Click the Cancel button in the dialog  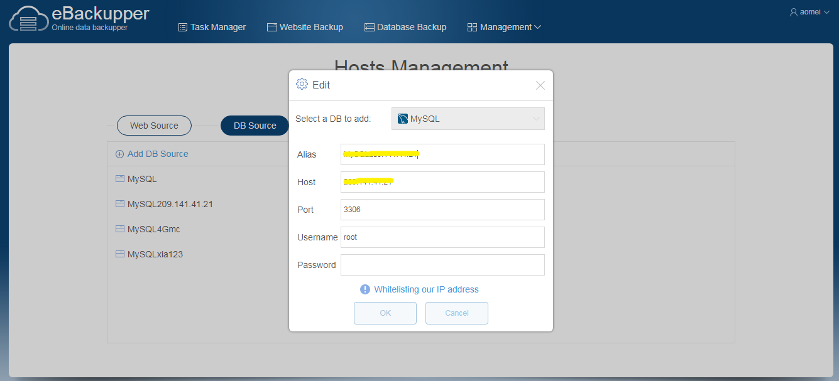tap(457, 313)
